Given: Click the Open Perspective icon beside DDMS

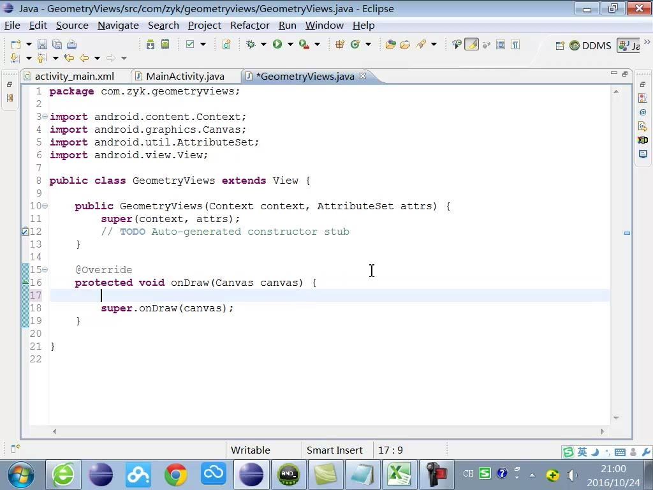Looking at the screenshot, I should (560, 45).
